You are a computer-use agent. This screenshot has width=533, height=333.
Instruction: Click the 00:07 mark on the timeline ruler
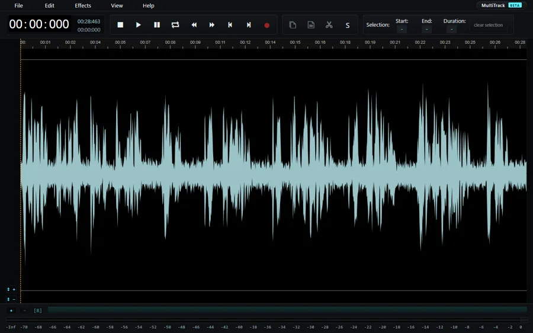coord(145,43)
